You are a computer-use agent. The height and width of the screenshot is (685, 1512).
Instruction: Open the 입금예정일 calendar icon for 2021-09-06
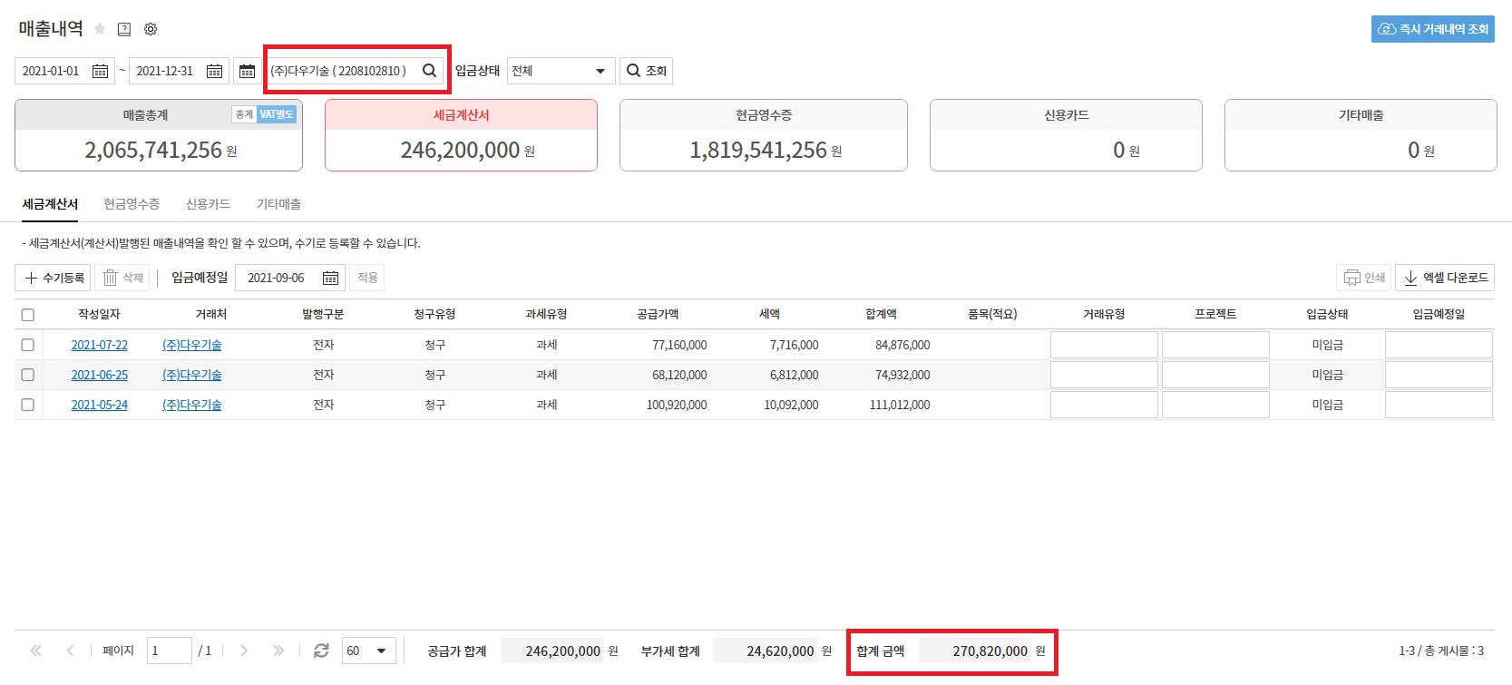[x=330, y=278]
